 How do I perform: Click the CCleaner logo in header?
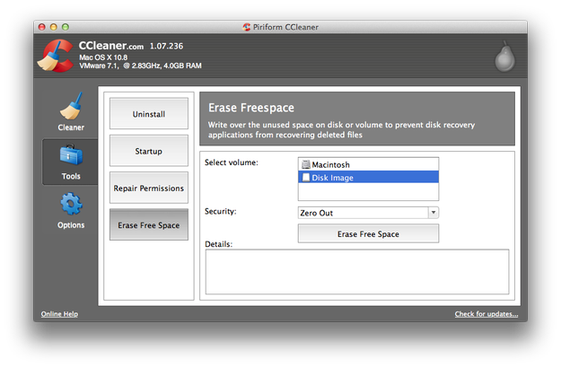pos(56,56)
